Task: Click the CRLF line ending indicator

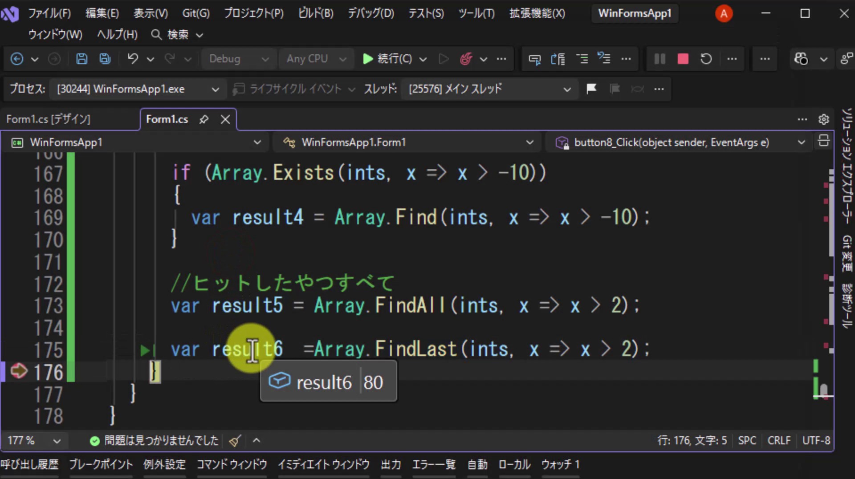Action: [779, 441]
